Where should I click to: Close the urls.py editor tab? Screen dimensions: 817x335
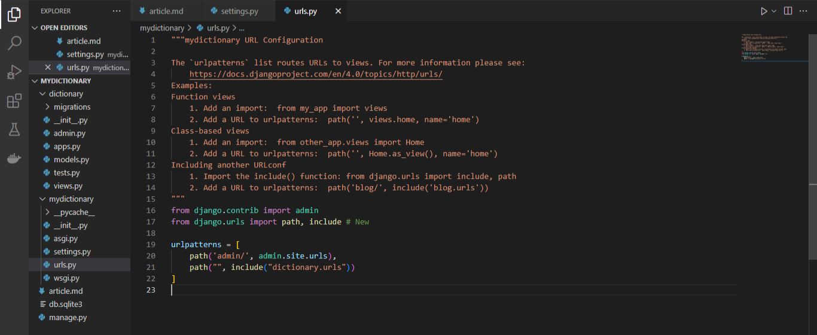tap(339, 11)
